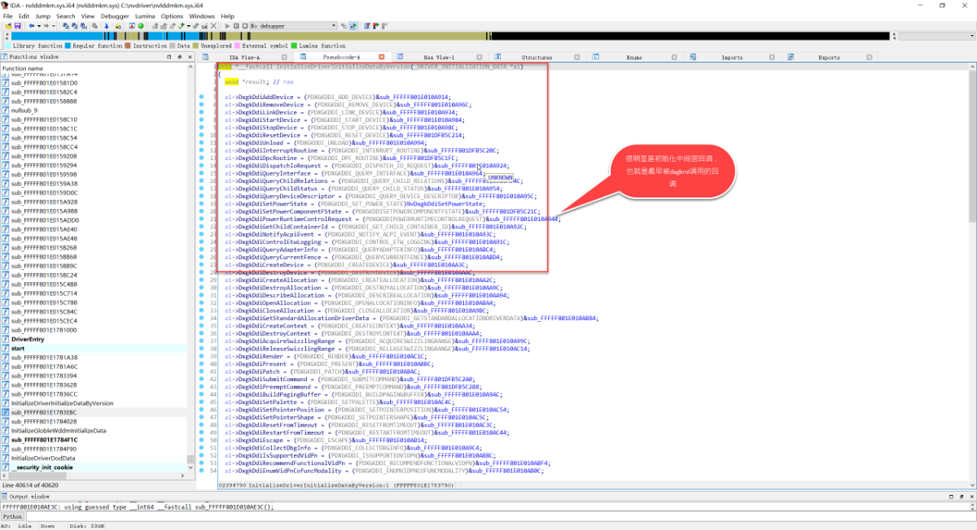Open the Debugger menu

click(115, 15)
